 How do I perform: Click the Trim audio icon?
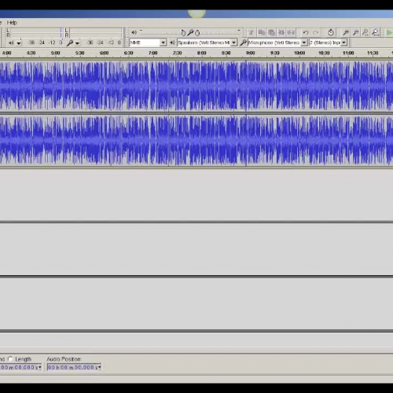281,32
